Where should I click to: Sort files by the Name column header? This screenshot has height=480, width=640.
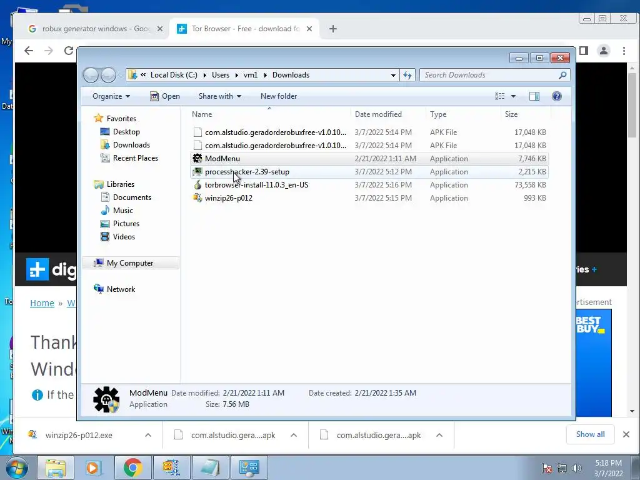[269, 114]
